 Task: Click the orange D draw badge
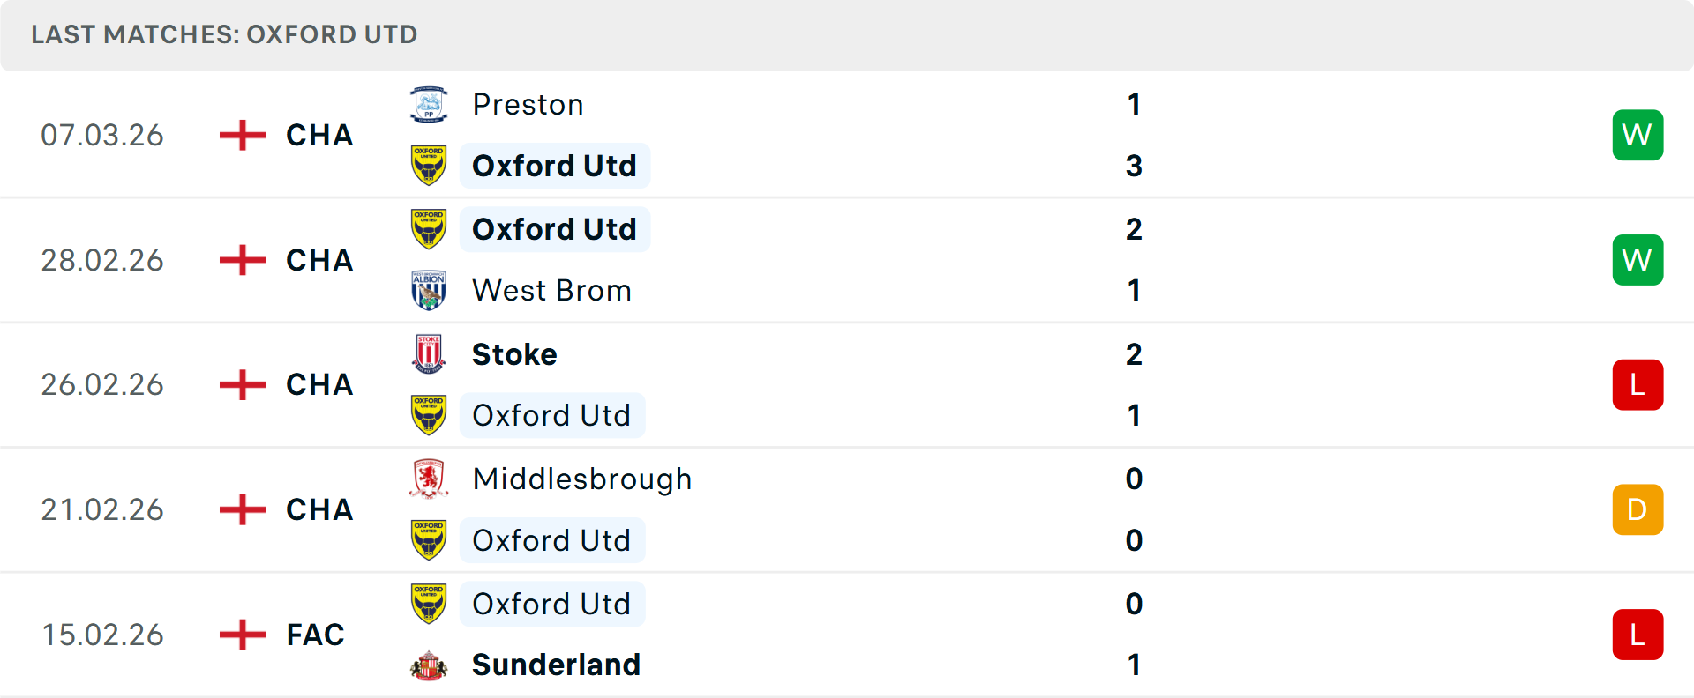click(x=1638, y=509)
